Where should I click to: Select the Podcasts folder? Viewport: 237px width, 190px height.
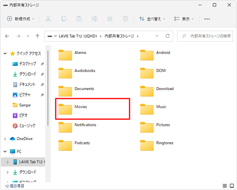click(x=74, y=145)
